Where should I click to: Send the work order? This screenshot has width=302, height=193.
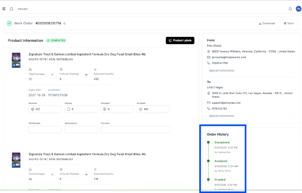pyautogui.click(x=288, y=23)
